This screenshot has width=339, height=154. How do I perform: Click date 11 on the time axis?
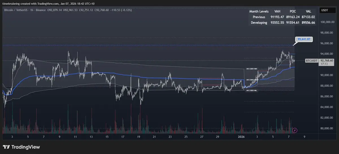pyautogui.click(x=75, y=137)
